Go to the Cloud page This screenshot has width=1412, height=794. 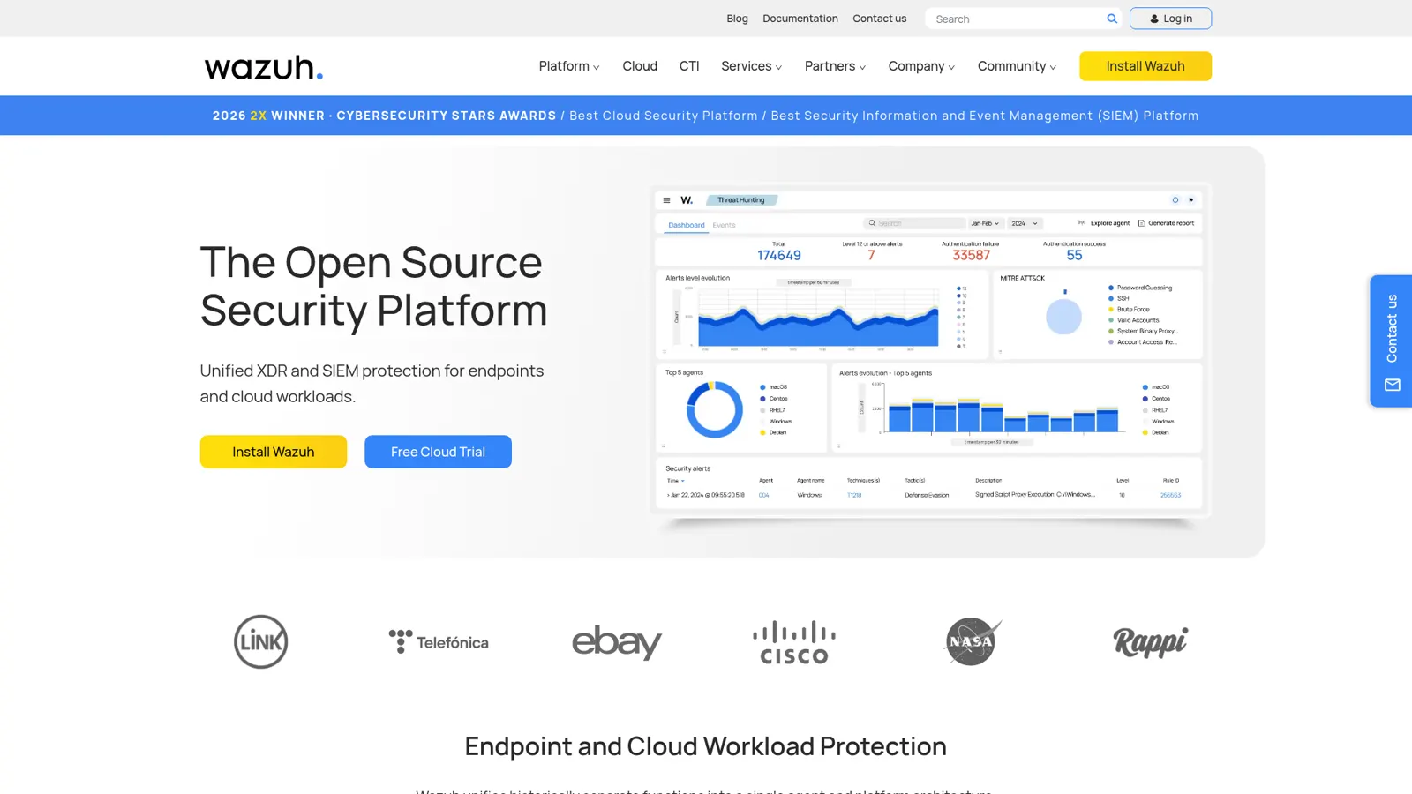(x=640, y=66)
